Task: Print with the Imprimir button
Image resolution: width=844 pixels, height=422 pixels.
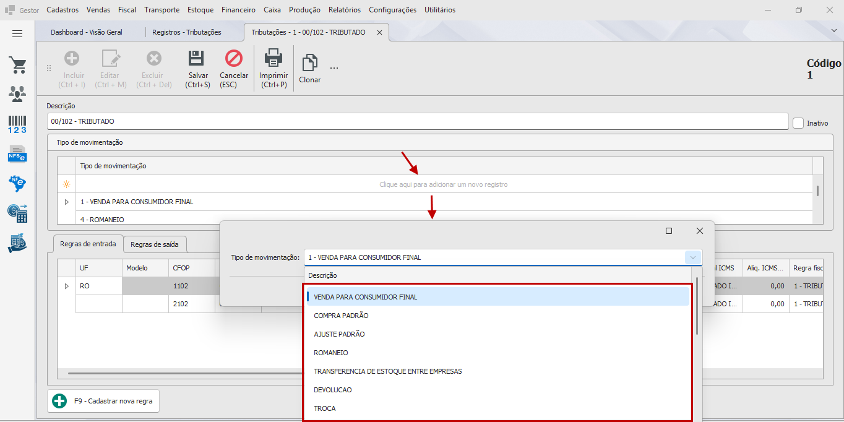Action: point(273,69)
